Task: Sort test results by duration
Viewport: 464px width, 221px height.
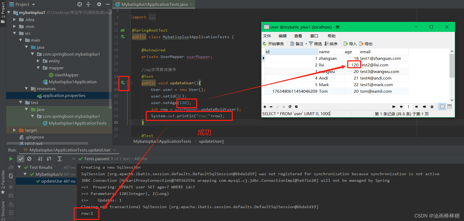Action: 49,159
